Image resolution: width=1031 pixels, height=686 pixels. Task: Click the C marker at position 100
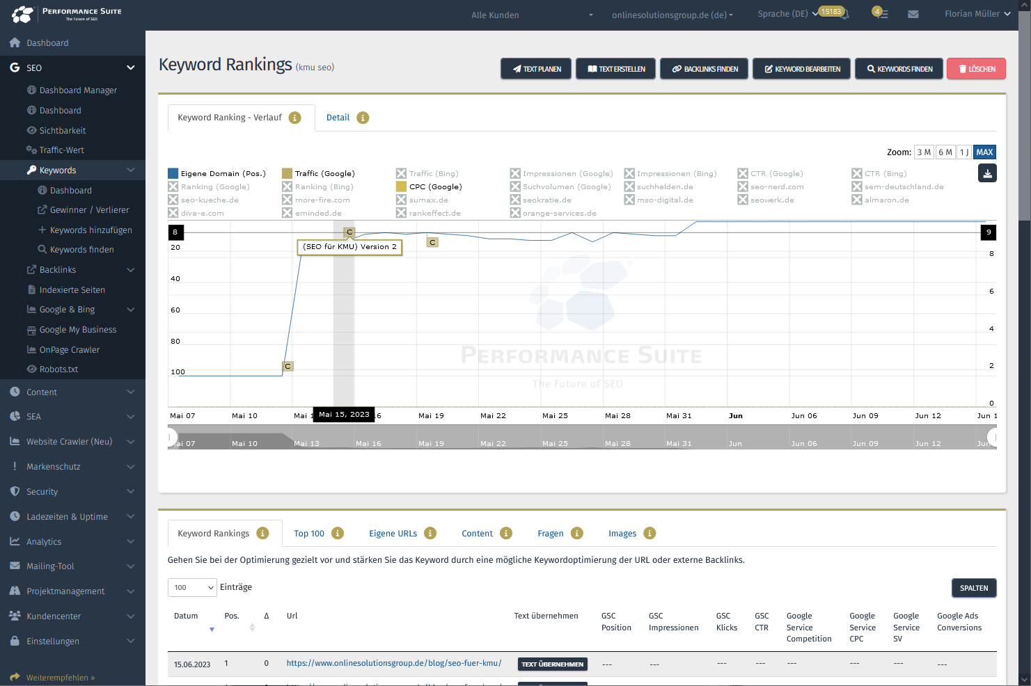[x=288, y=366]
